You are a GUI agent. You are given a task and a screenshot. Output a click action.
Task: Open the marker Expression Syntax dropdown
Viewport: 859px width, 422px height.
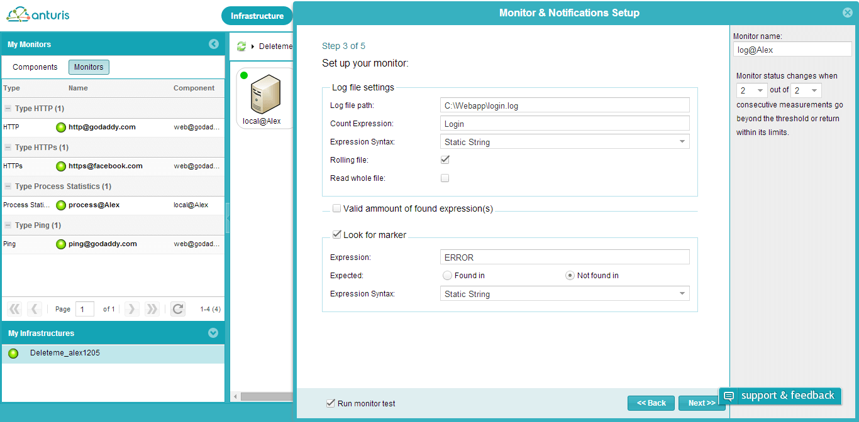click(x=682, y=293)
